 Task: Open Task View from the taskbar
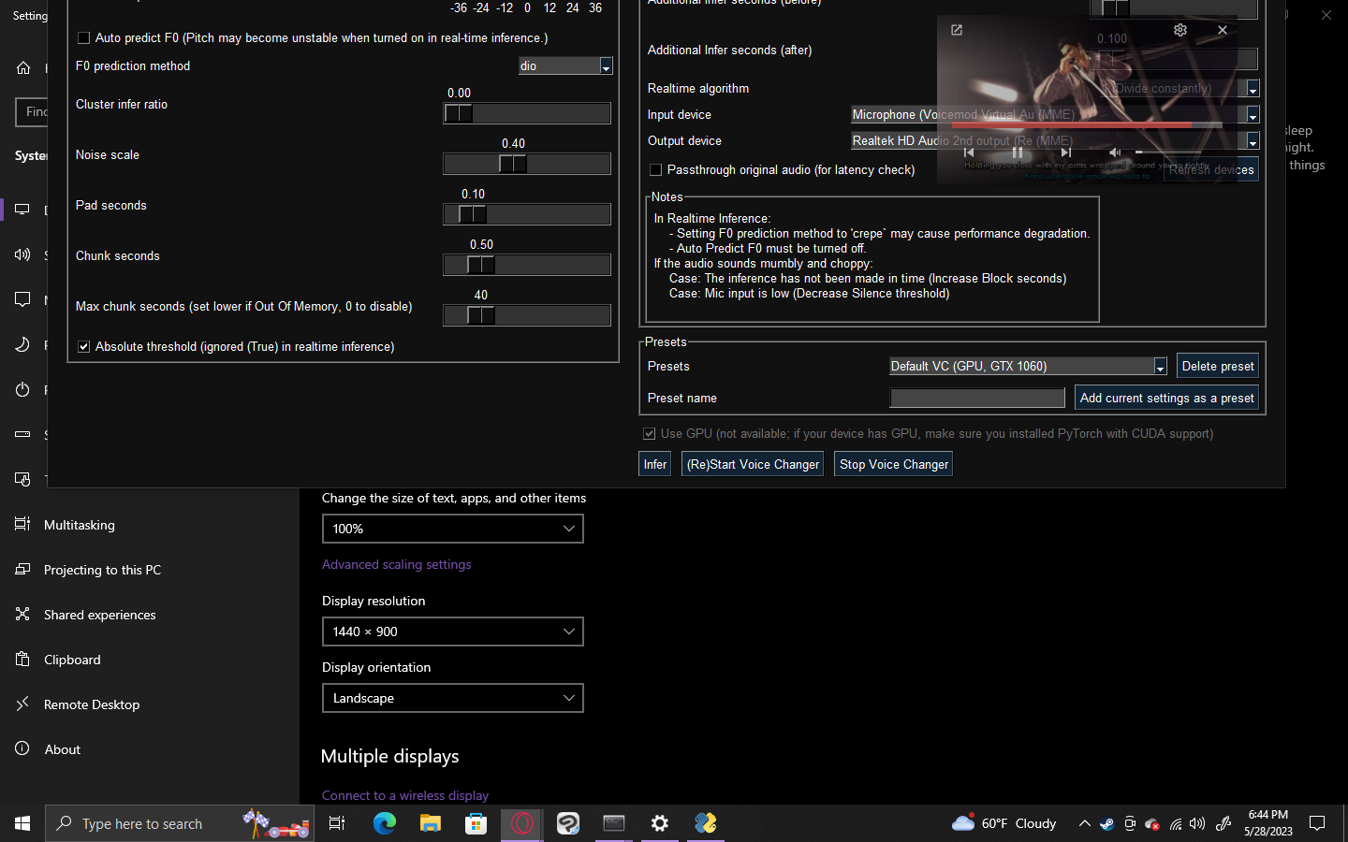click(337, 823)
